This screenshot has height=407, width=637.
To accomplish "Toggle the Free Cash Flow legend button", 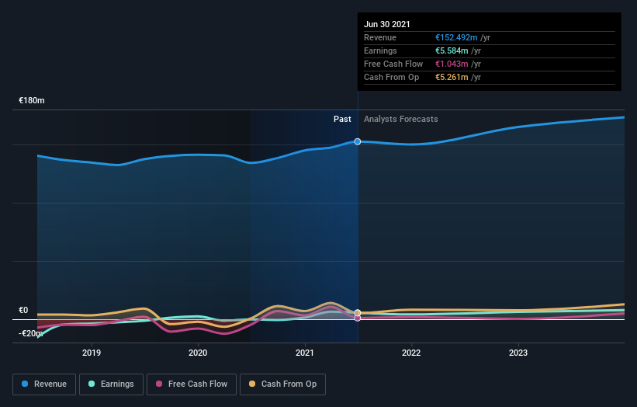I will (192, 384).
